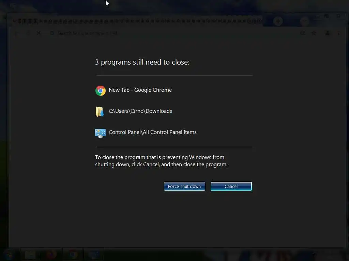The width and height of the screenshot is (349, 261).
Task: Click 'C:\Users\Cirno\Downloads' entry text
Action: click(140, 111)
